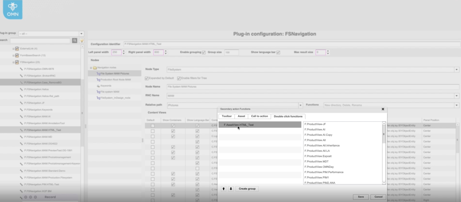
Task: Expand the FormBasedSearch tree group
Action: click(13, 55)
